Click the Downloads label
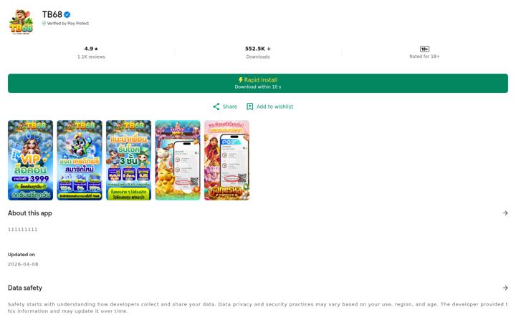Screen dimensions: 516x322 pyautogui.click(x=258, y=57)
